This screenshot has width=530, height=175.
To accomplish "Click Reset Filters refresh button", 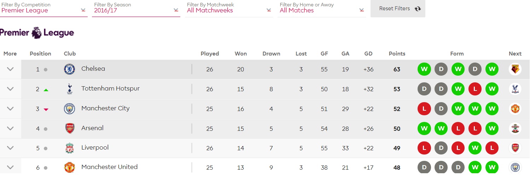I will [398, 8].
